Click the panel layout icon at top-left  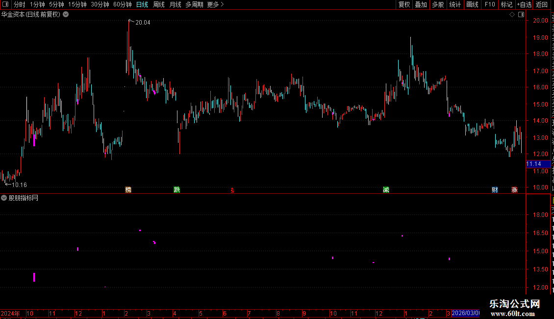[x=5, y=4]
